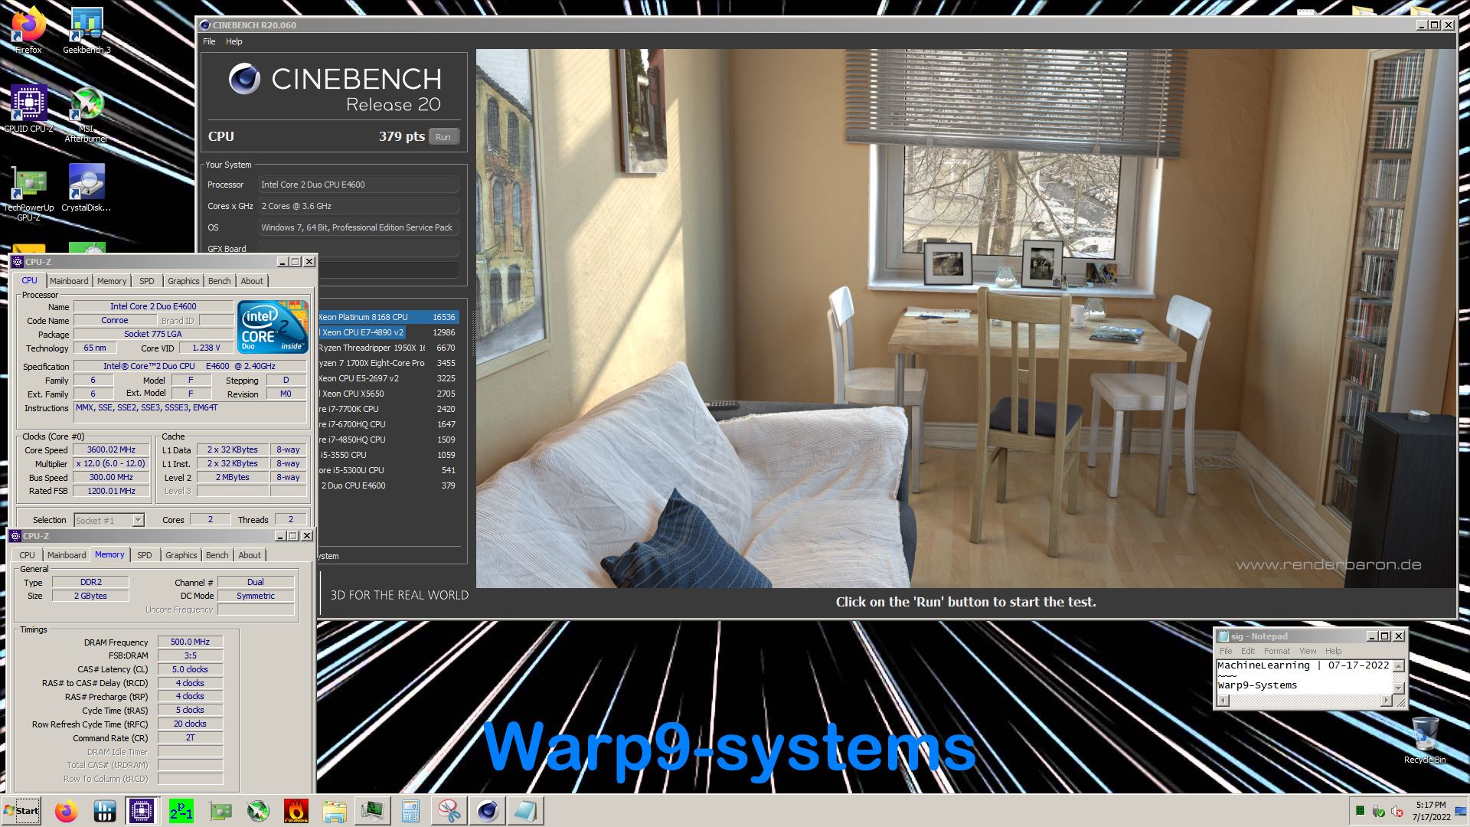Select i7-7700K CPU ranking row
Screen dimensions: 1470x827
click(387, 409)
